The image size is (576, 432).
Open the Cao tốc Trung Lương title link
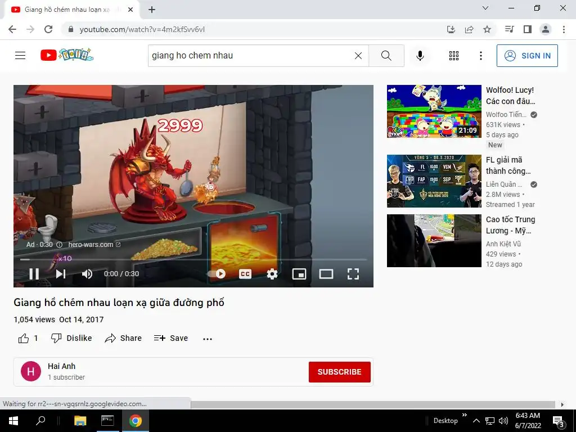510,225
